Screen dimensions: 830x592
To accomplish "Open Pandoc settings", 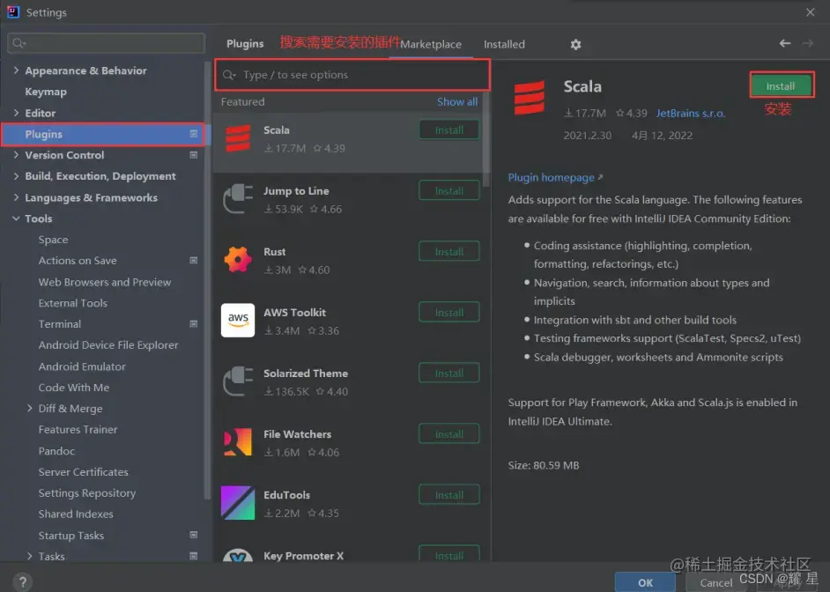I will 56,451.
